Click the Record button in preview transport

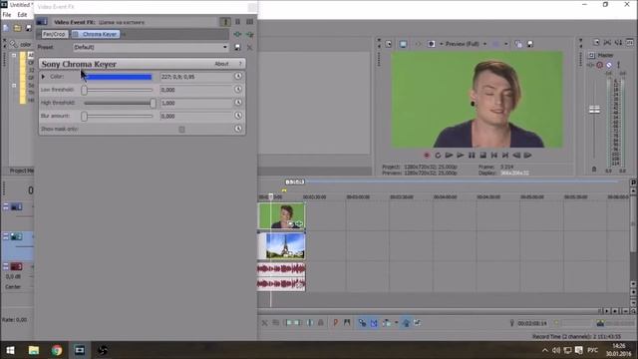point(427,156)
